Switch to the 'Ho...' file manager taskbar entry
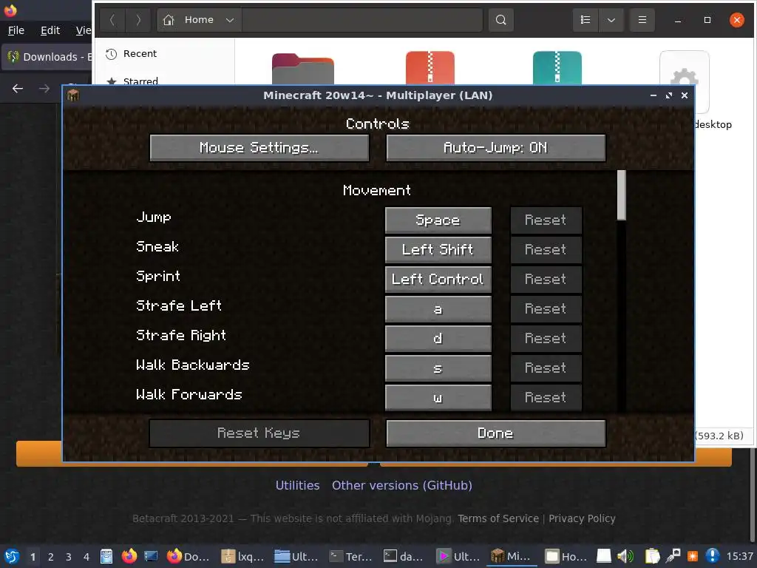 tap(566, 556)
